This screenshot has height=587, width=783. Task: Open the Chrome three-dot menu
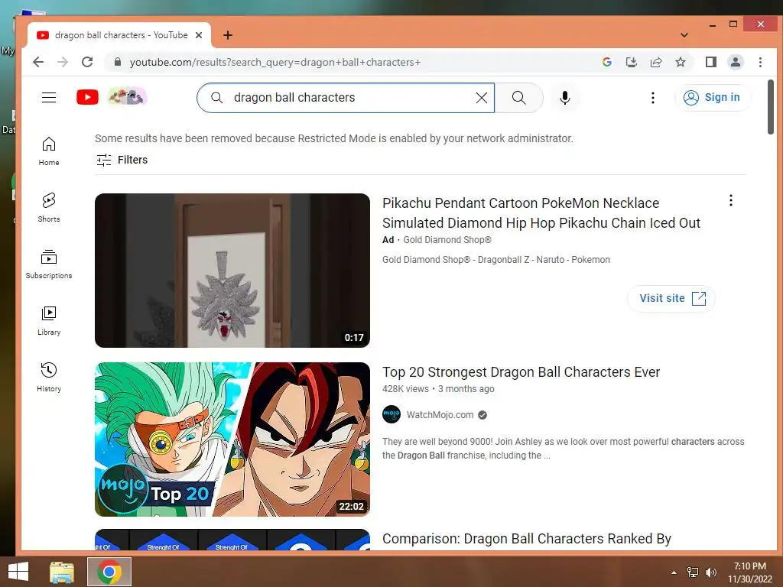pos(760,62)
